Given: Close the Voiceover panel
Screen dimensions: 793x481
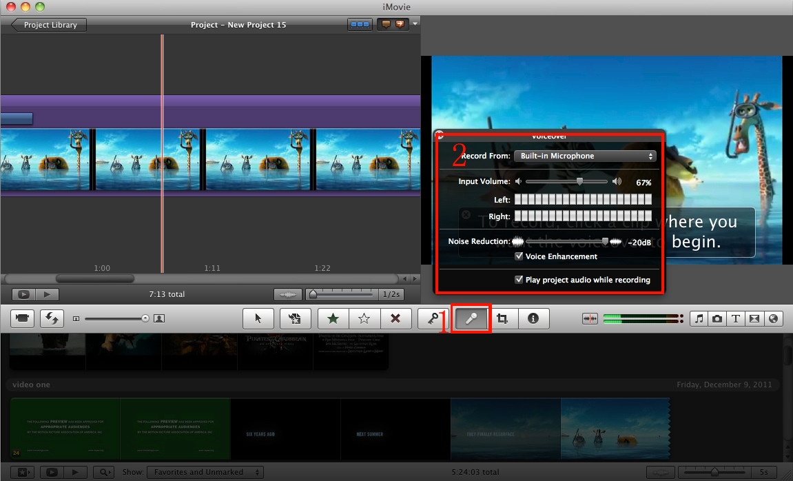Looking at the screenshot, I should tap(440, 135).
